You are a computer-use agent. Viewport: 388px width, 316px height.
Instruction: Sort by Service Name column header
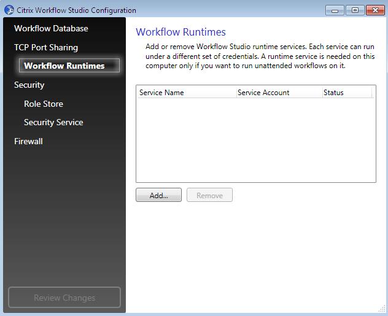click(x=187, y=93)
